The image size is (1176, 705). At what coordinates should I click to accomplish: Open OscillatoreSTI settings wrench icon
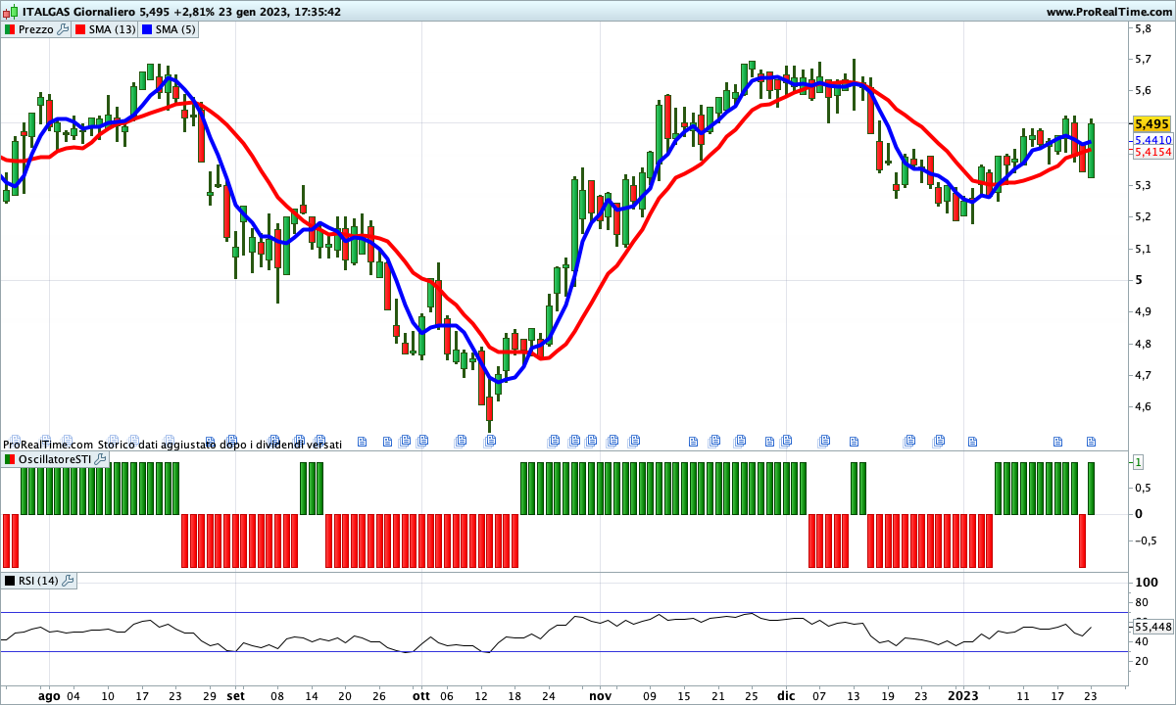[99, 458]
